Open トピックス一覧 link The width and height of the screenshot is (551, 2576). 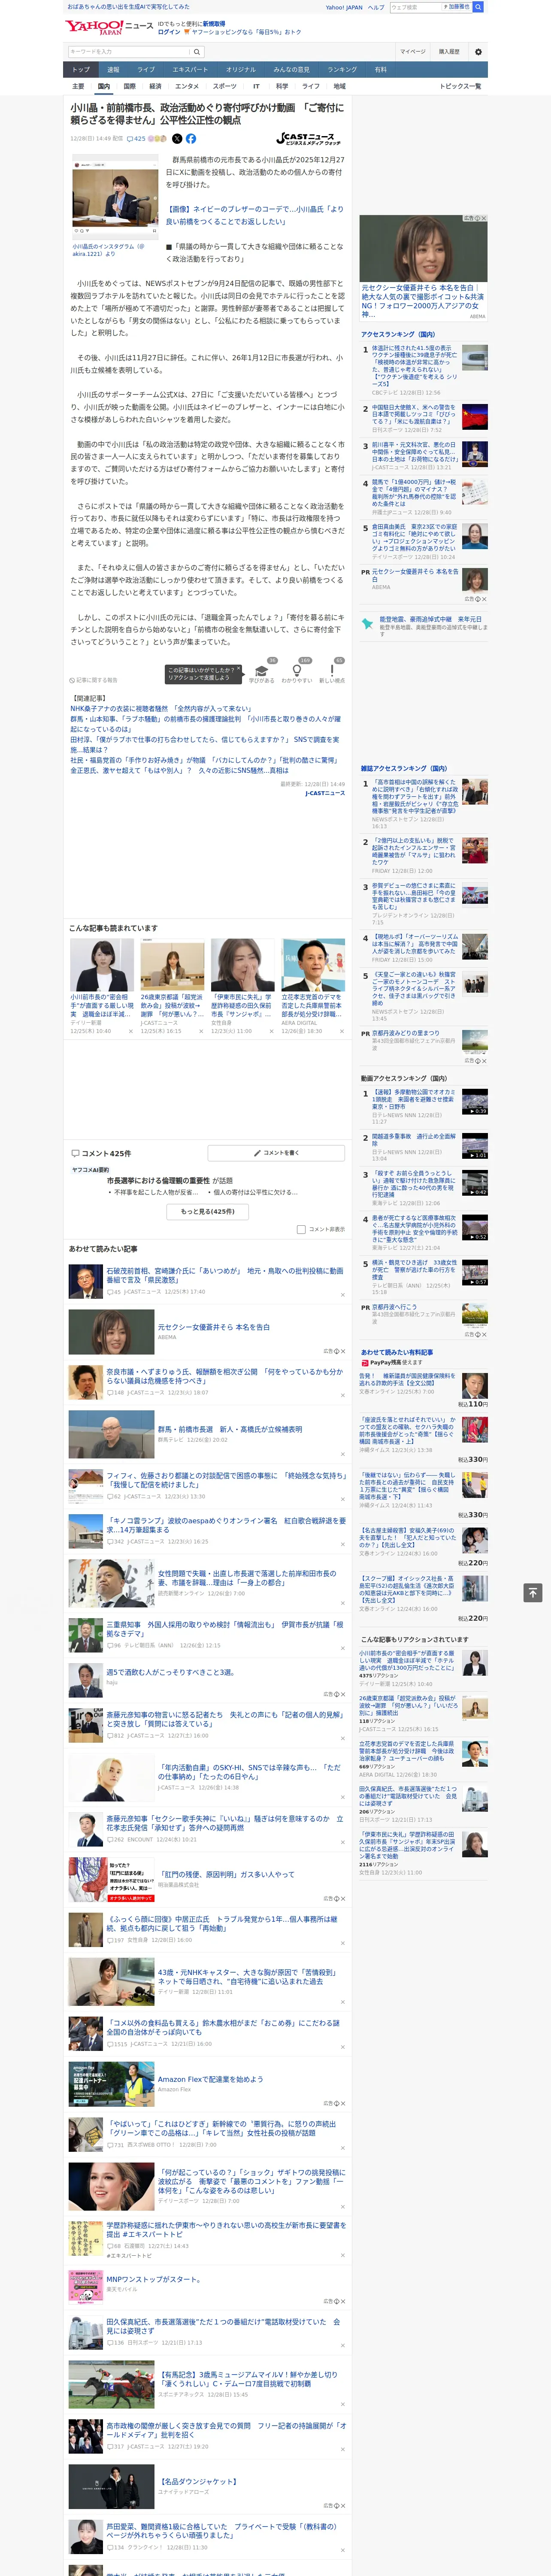[460, 86]
